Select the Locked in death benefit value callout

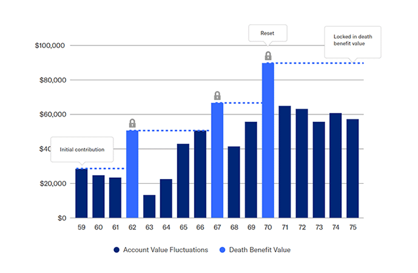click(x=352, y=41)
